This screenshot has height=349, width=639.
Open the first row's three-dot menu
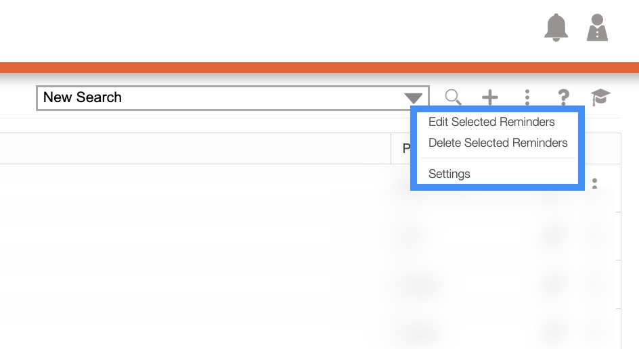(595, 183)
